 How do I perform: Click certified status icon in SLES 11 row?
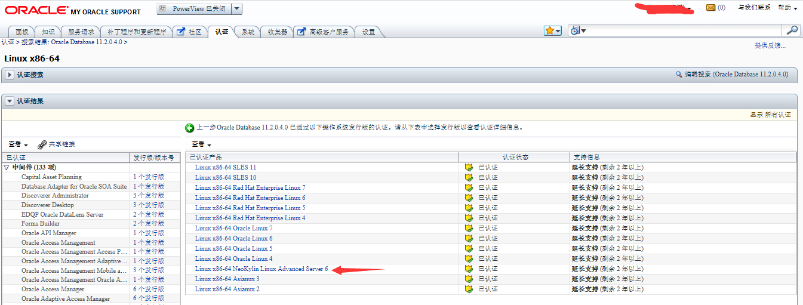469,167
